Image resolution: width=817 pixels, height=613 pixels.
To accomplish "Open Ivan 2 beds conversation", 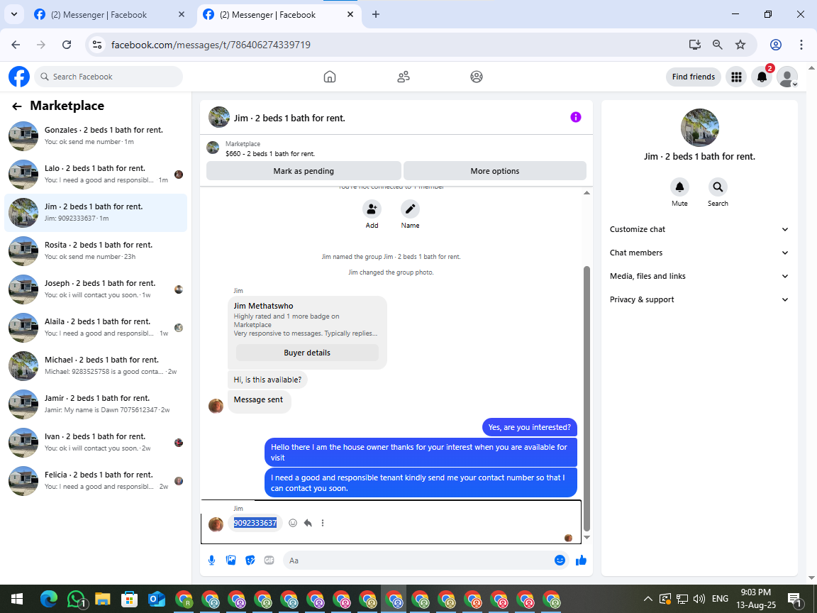I will pos(96,443).
